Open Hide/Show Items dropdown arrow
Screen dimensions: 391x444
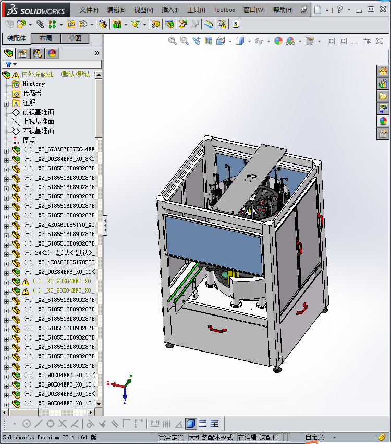coord(268,41)
